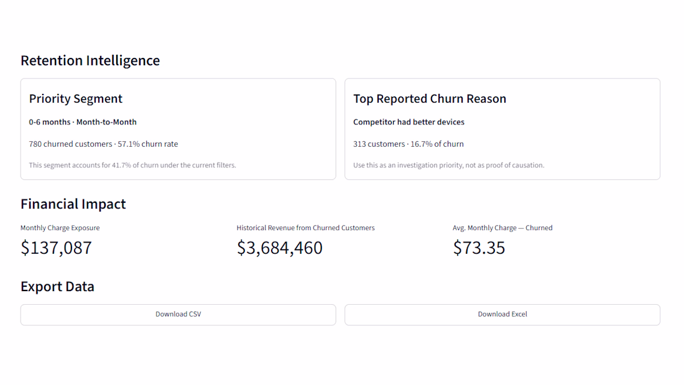
Task: Click the Monthly Charge Exposure label
Action: pyautogui.click(x=60, y=228)
